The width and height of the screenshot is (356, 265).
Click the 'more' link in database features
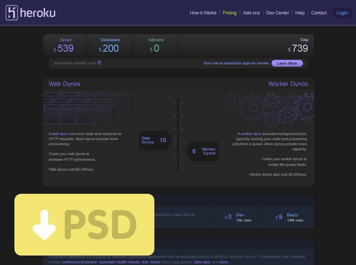pos(223,262)
